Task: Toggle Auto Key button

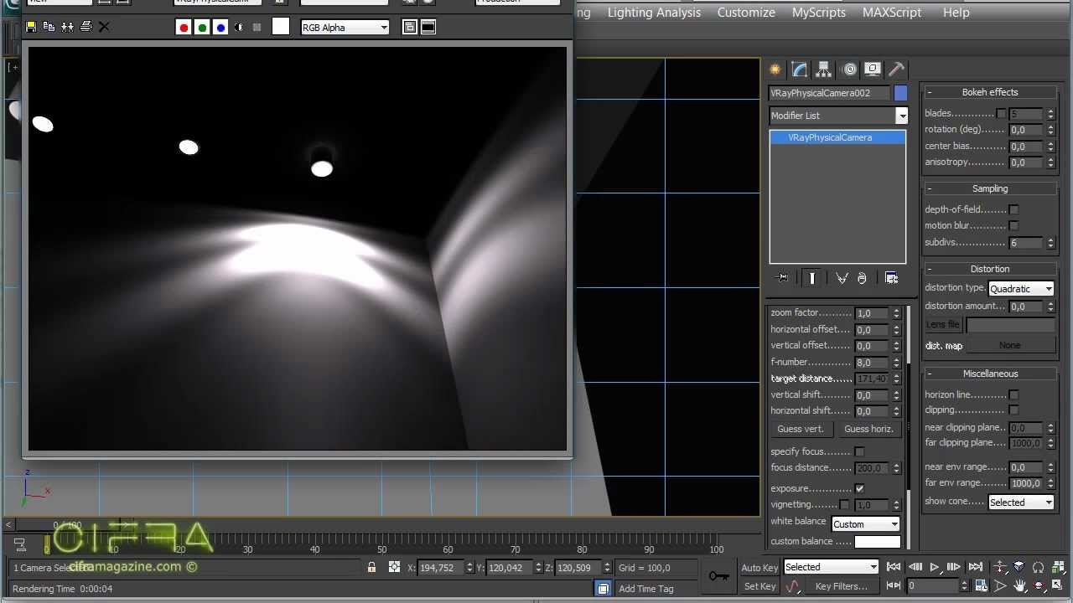Action: pos(759,568)
